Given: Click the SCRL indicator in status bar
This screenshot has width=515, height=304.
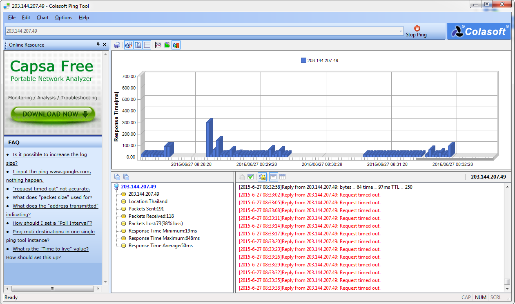Looking at the screenshot, I should click(x=496, y=297).
